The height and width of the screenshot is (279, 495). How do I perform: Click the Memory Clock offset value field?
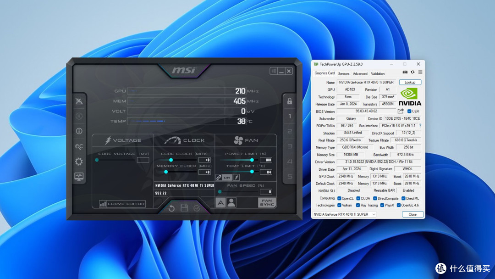204,172
